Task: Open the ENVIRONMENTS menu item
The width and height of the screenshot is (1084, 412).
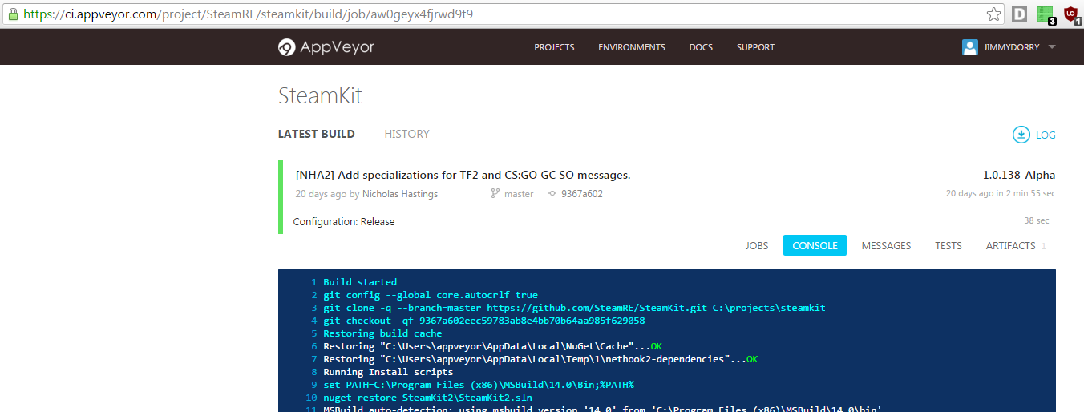Action: pyautogui.click(x=632, y=47)
